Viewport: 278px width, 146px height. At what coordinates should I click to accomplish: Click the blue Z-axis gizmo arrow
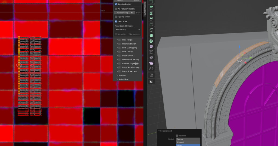coord(239,47)
